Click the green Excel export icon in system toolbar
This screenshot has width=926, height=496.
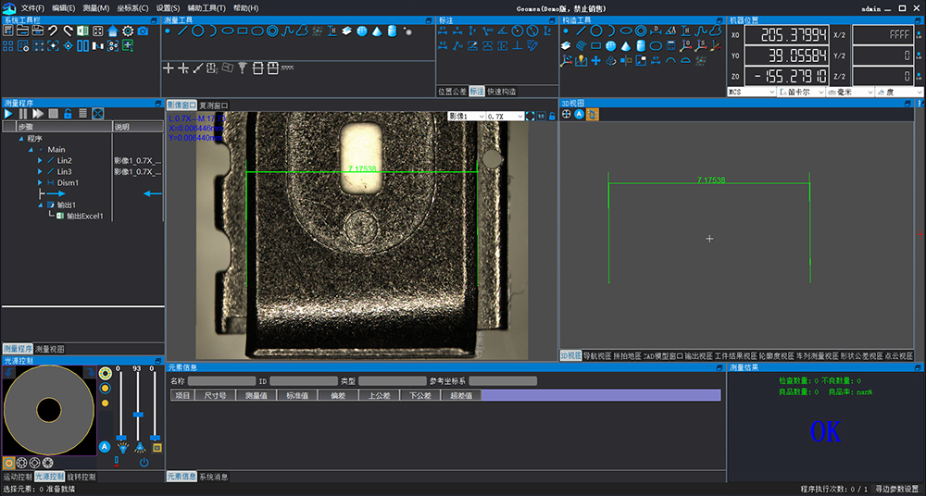click(82, 31)
